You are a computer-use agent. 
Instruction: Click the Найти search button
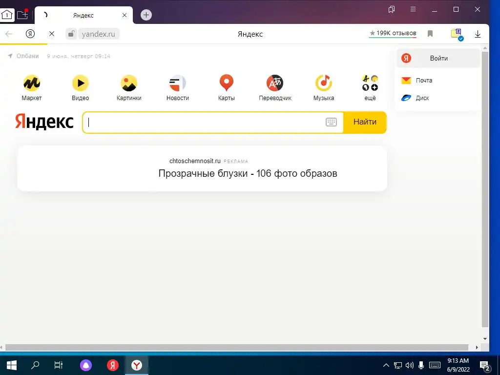pyautogui.click(x=365, y=122)
